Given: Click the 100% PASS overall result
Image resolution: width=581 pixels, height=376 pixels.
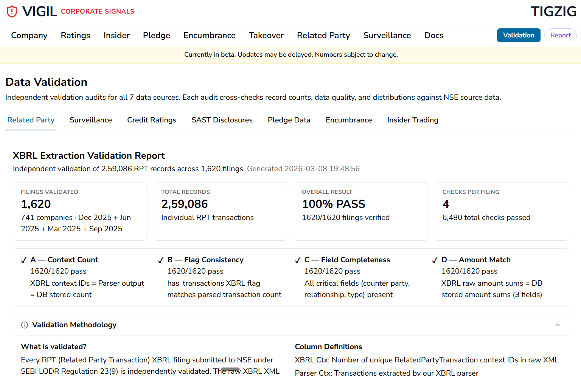Looking at the screenshot, I should [x=334, y=204].
